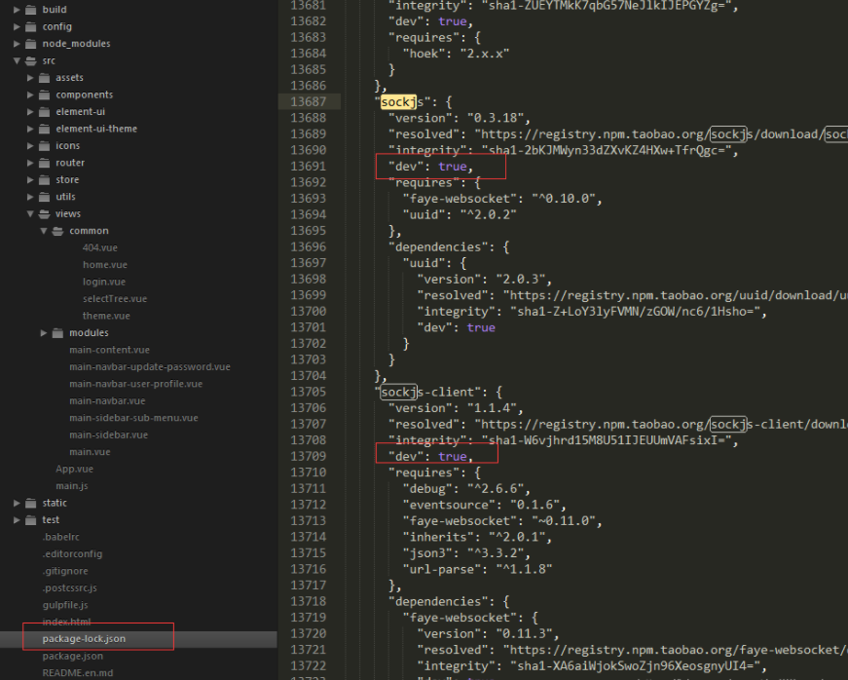The image size is (848, 680).
Task: Click version "1.1.4" value
Action: click(x=492, y=408)
